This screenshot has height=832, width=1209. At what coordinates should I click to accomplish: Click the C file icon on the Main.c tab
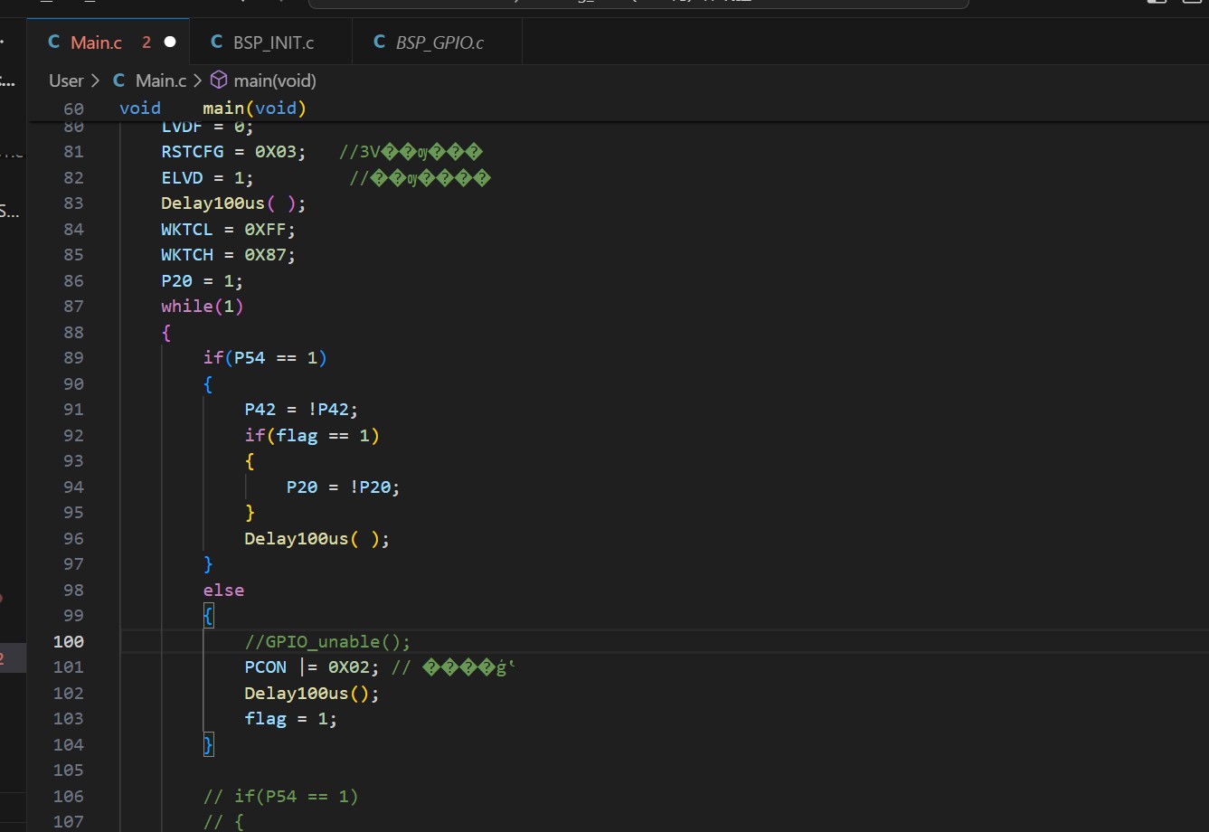54,43
